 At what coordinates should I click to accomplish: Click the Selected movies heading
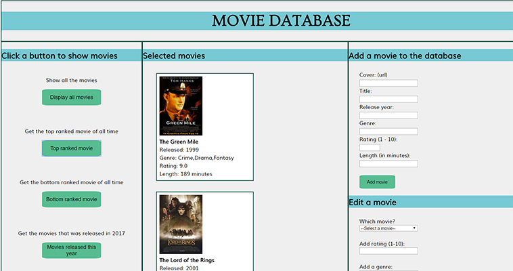pos(174,56)
